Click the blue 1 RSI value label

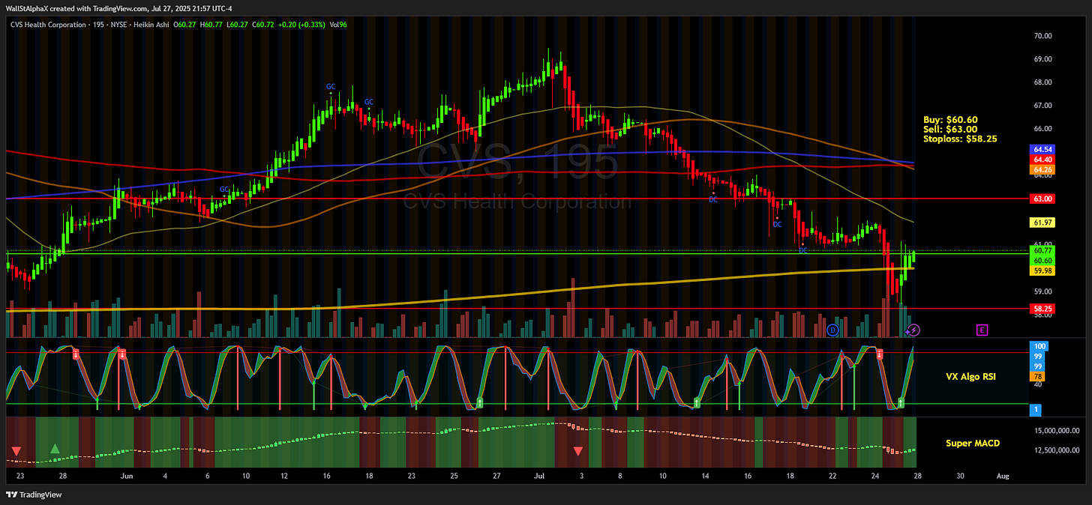click(x=1036, y=410)
